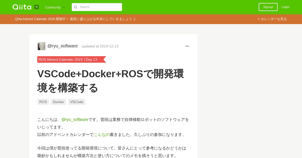Select the Docker tag

point(58,102)
